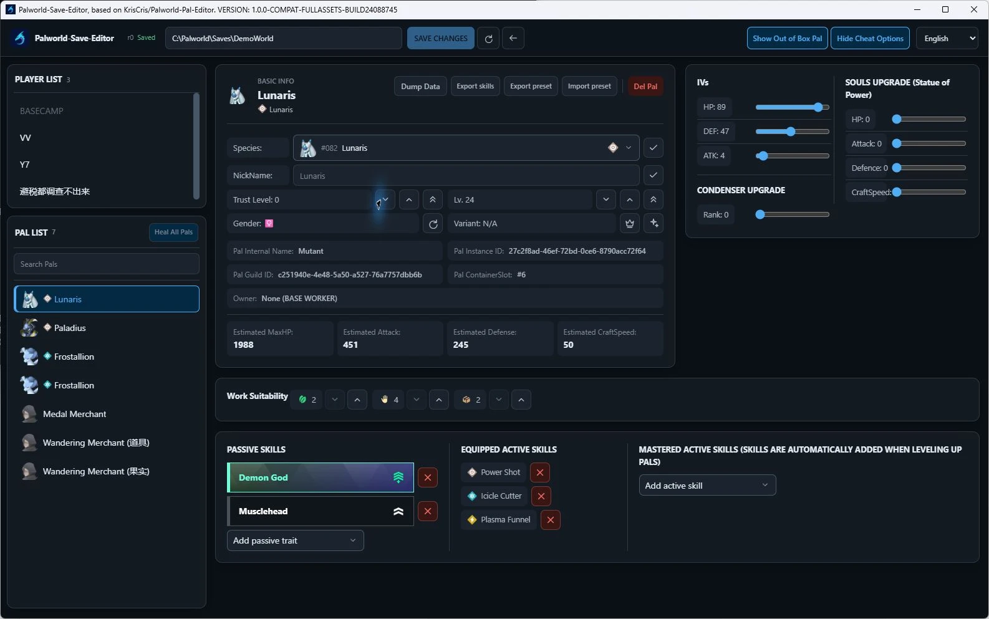Confirm nickname with the checkmark button
The height and width of the screenshot is (619, 989).
pos(653,175)
